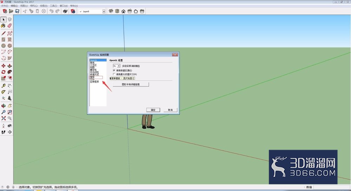Select the Look Around eye tool
The width and height of the screenshot is (351, 191).
click(x=9, y=126)
